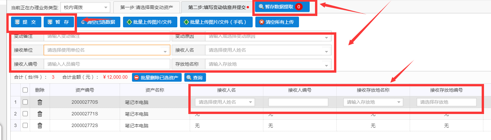Remove asset 200002772S with trash icon
This screenshot has width=491, height=140.
point(40,126)
